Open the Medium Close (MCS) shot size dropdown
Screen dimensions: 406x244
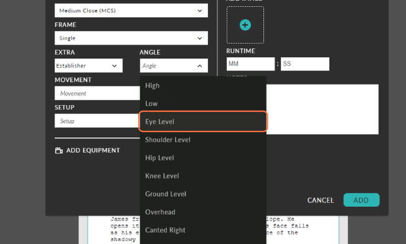131,11
